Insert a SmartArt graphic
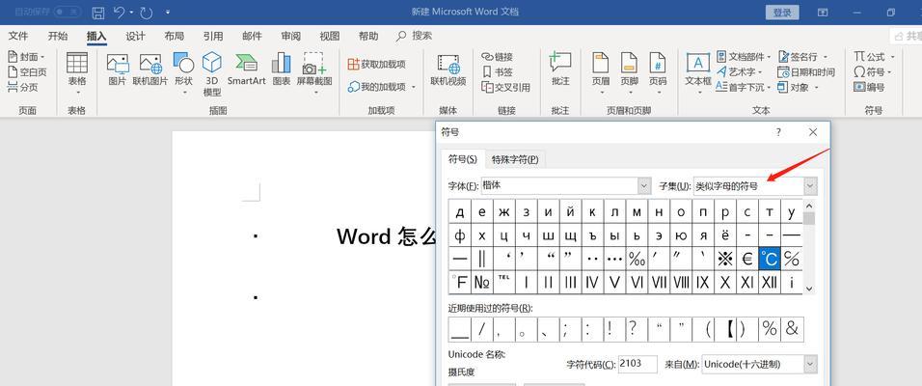Image resolution: width=922 pixels, height=386 pixels. (246, 70)
